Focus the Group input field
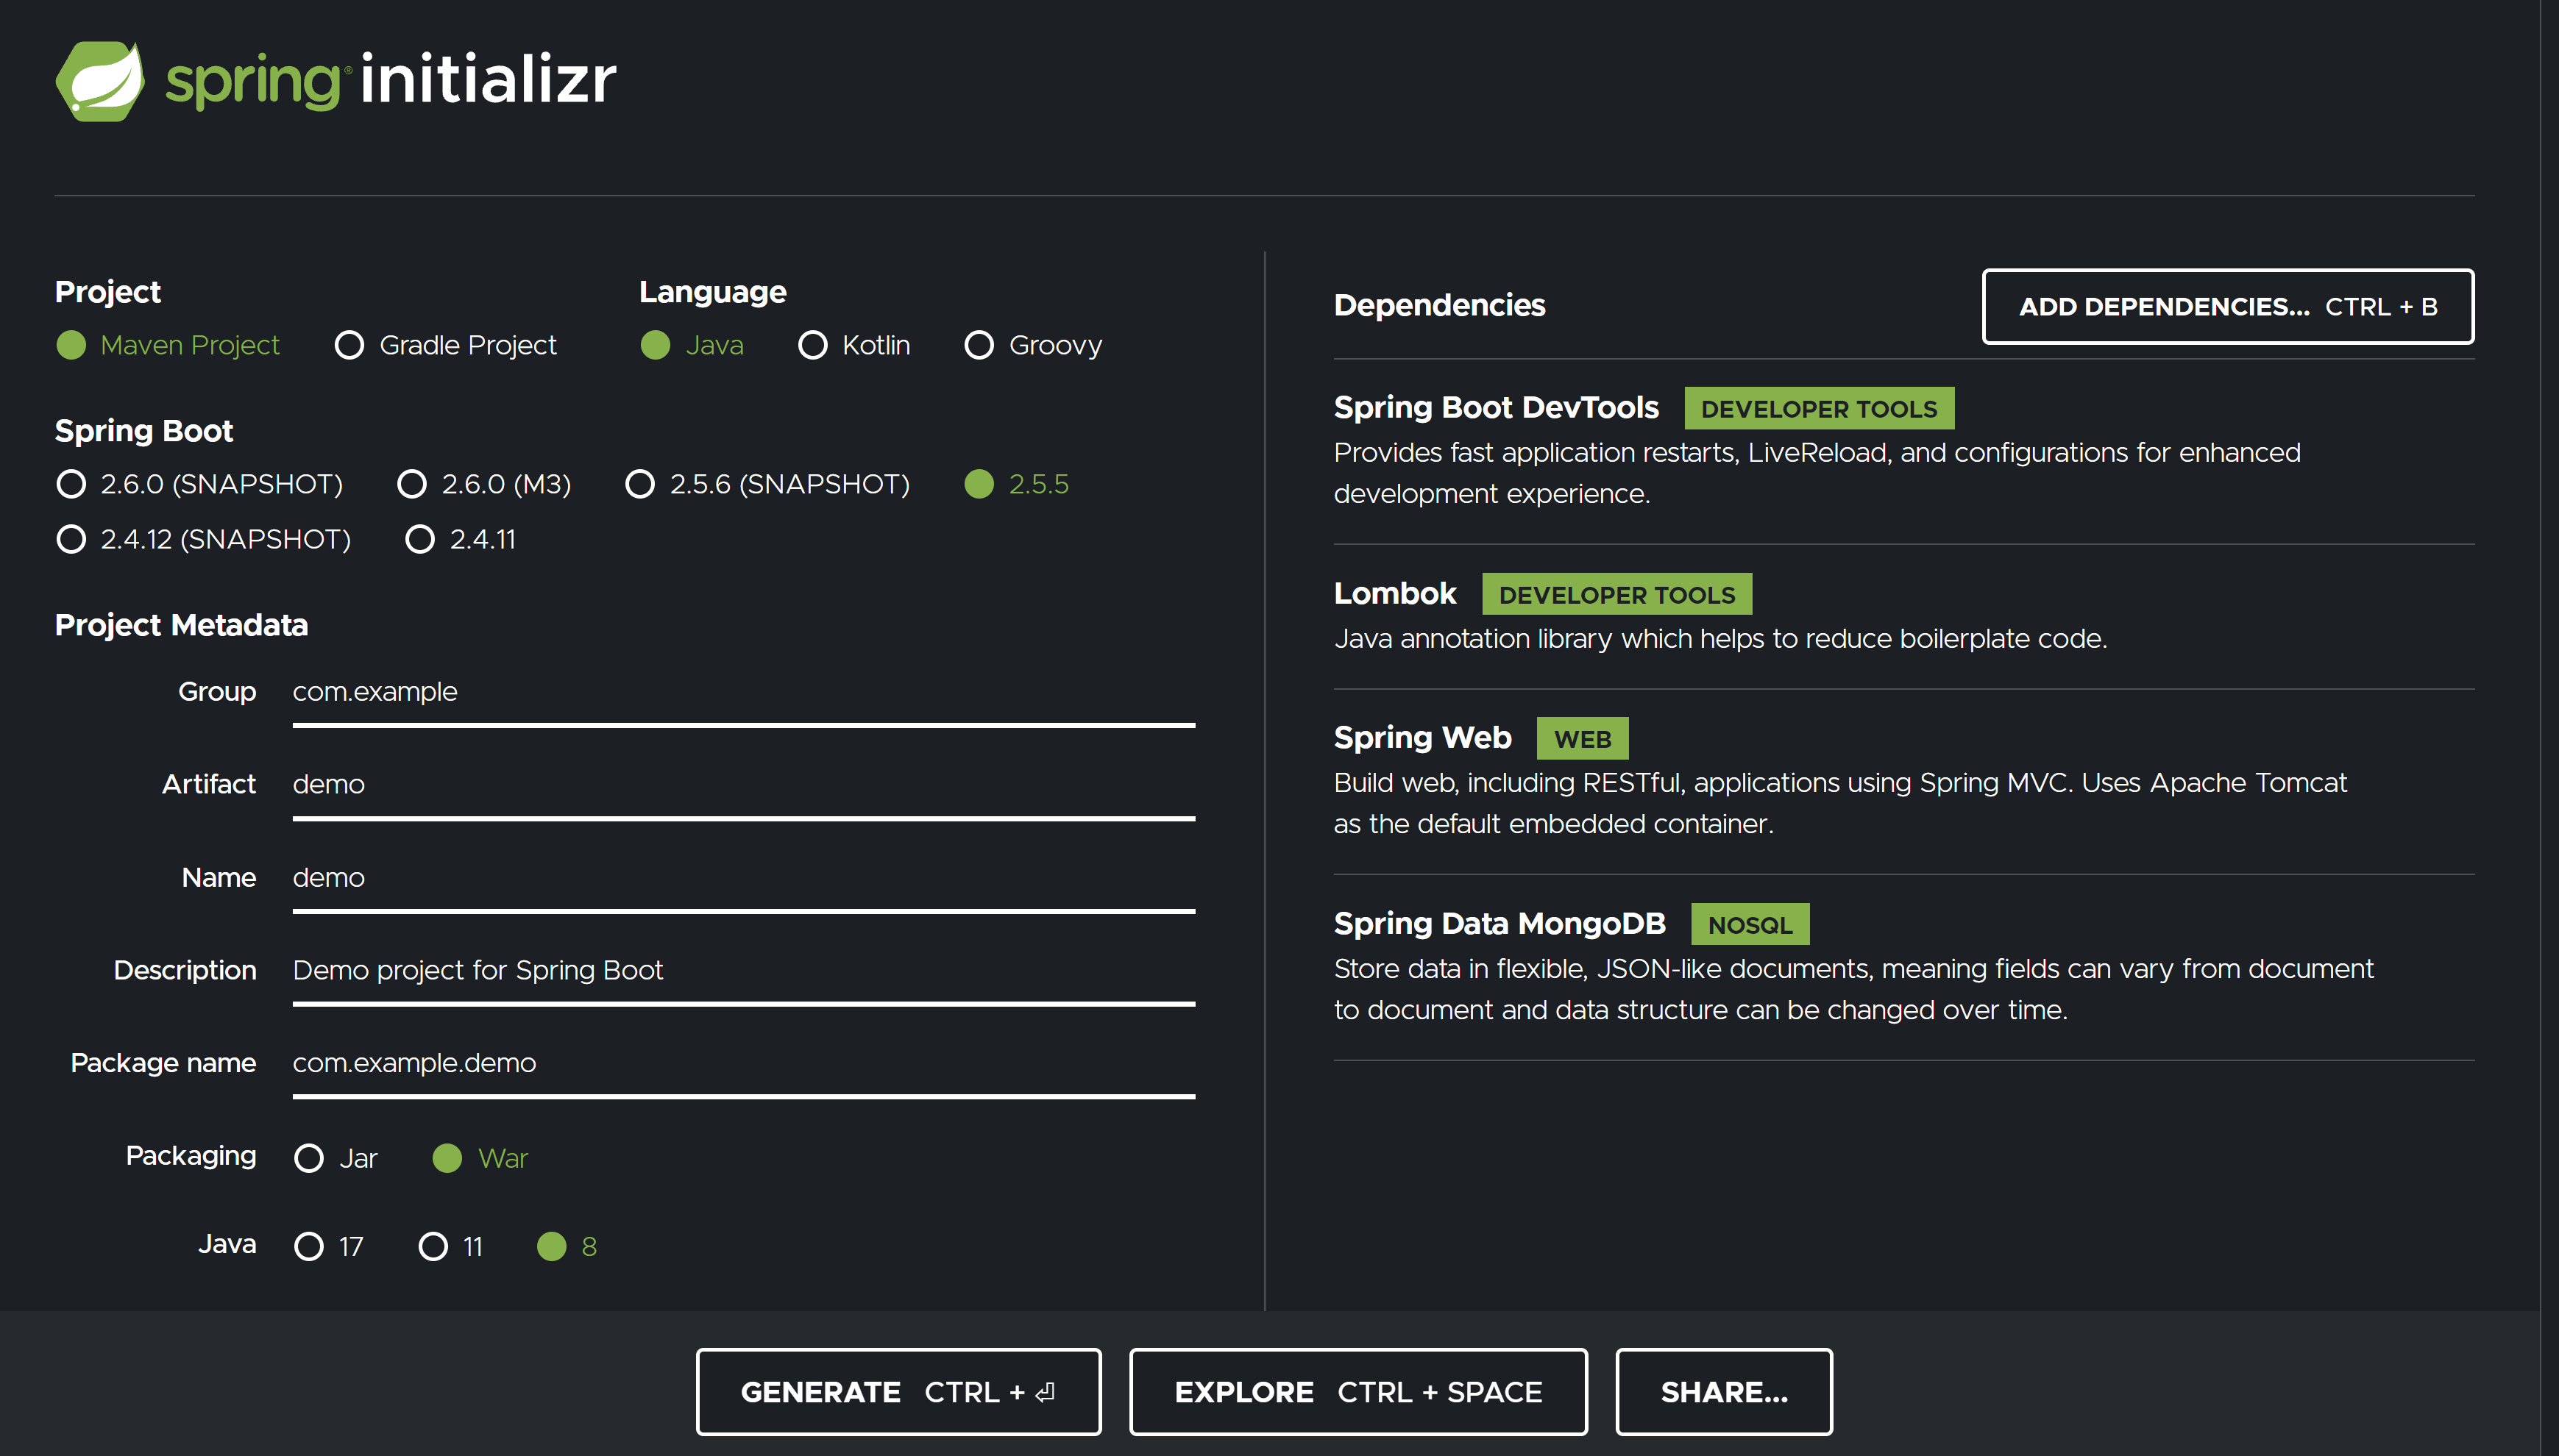2559x1456 pixels. [743, 693]
